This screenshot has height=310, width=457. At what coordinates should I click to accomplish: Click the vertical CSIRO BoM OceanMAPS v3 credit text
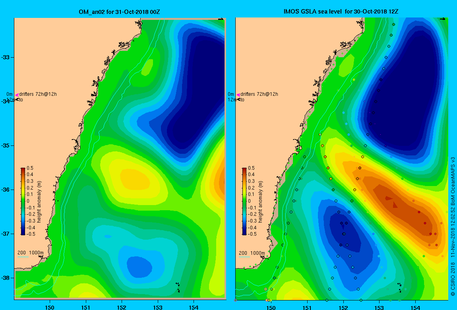point(453,227)
